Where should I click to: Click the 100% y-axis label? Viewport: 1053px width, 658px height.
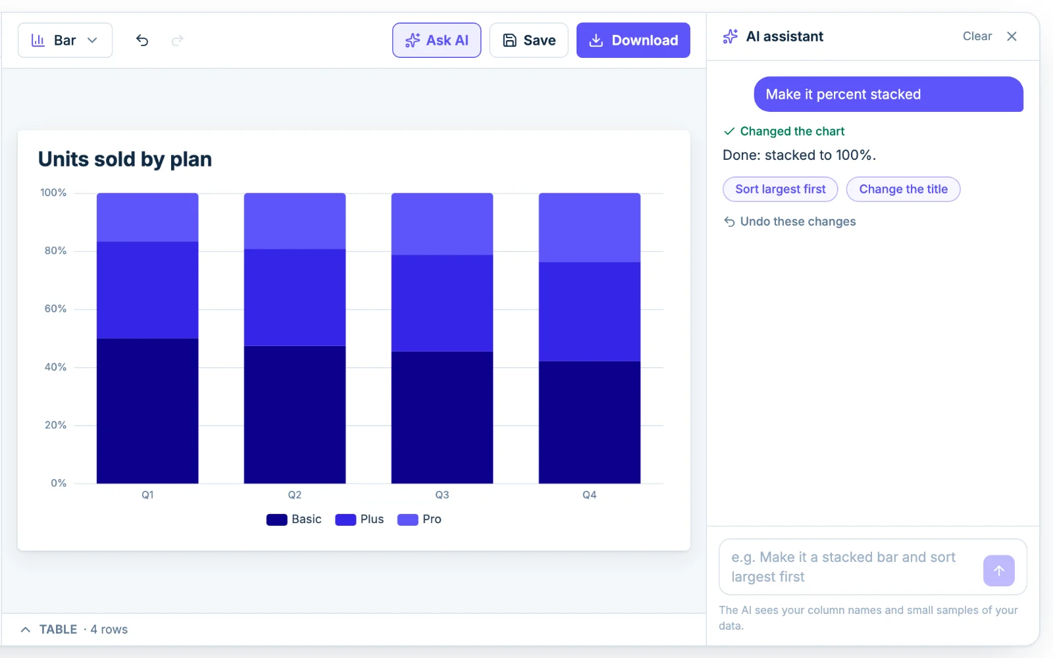pyautogui.click(x=53, y=193)
